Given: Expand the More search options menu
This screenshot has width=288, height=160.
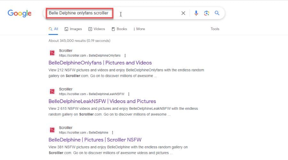Looking at the screenshot, I should 139,29.
